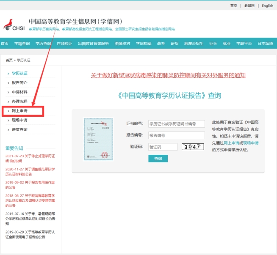Select 网上申请 in the sidebar

point(19,111)
